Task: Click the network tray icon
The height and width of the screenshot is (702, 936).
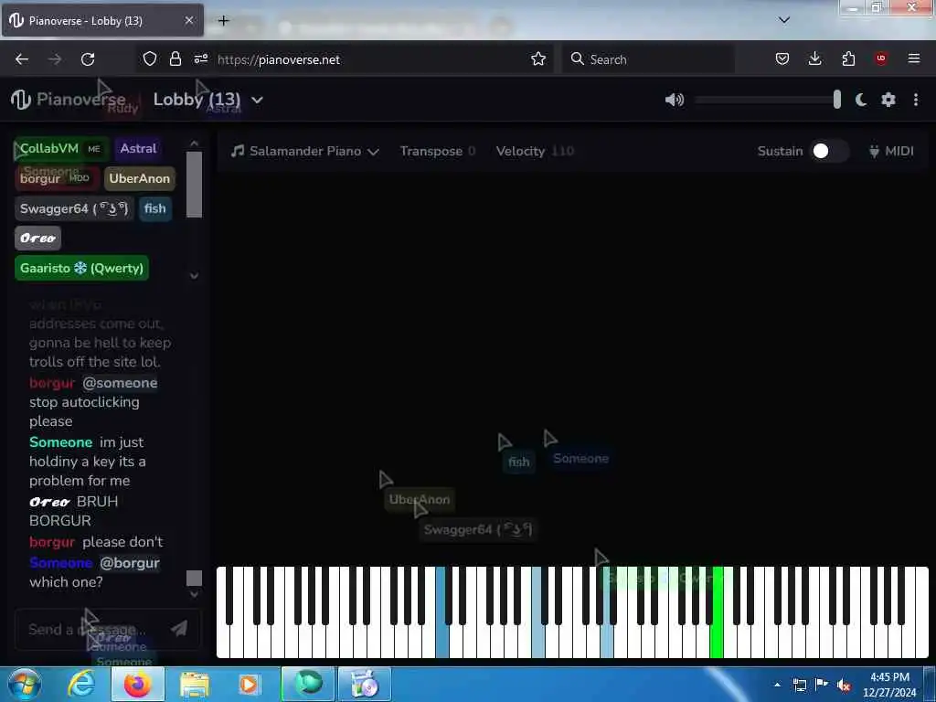Action: coord(799,685)
